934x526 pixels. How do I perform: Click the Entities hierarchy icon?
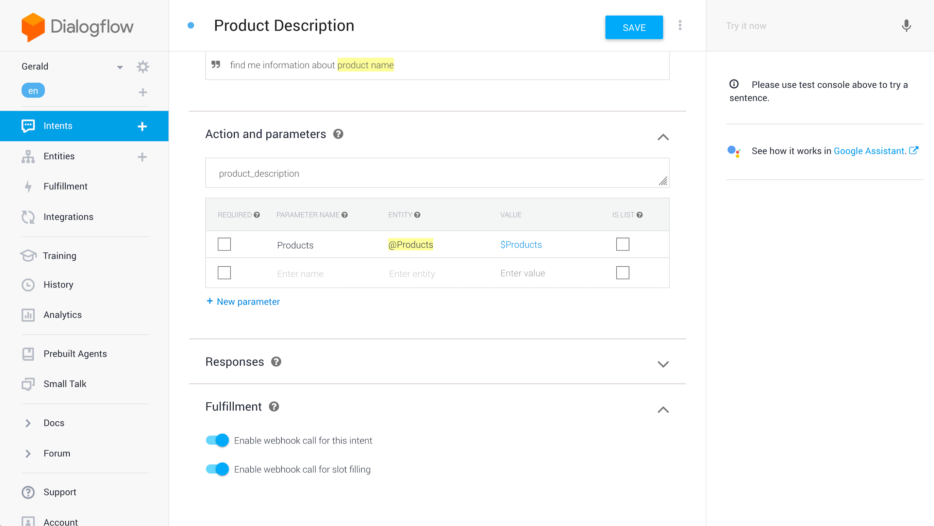tap(28, 157)
